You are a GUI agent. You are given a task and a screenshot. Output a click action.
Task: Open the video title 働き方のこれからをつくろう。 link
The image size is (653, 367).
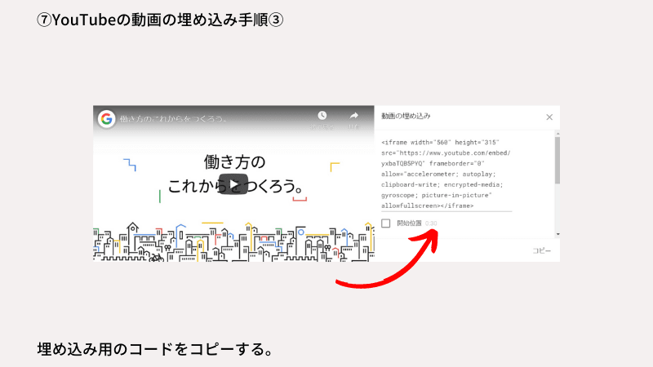pyautogui.click(x=174, y=119)
